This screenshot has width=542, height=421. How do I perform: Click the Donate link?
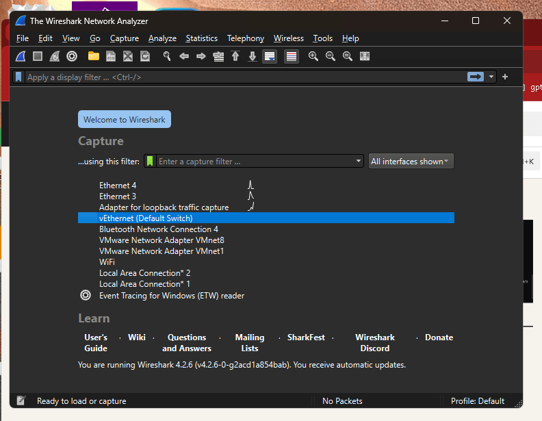(439, 337)
